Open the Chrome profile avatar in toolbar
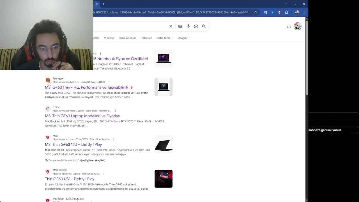Screen dimensions: 359x202 pyautogui.click(x=297, y=12)
